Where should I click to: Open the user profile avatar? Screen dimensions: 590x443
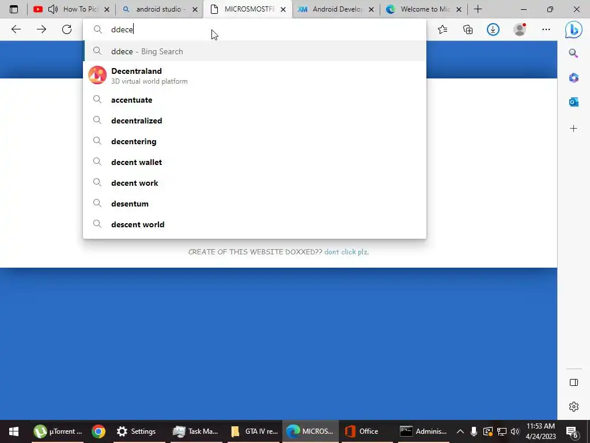click(x=520, y=29)
